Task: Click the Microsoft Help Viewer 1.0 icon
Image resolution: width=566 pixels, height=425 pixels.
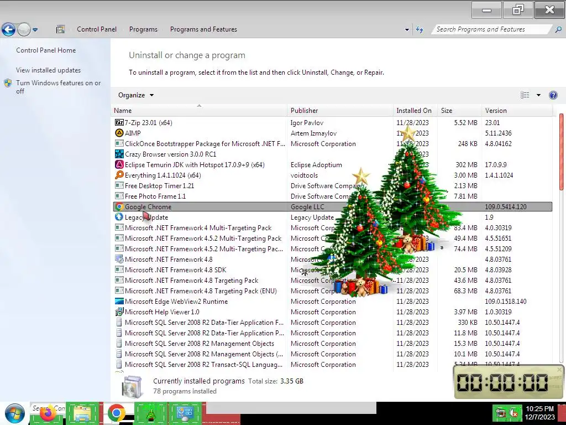Action: click(x=119, y=312)
